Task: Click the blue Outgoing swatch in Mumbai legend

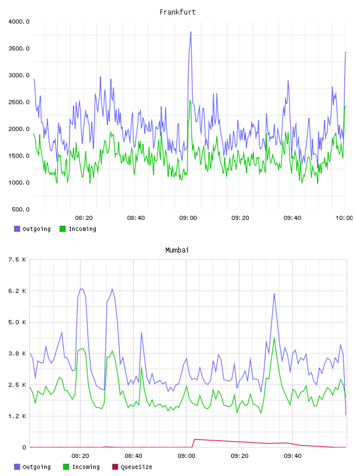Action: 17,467
